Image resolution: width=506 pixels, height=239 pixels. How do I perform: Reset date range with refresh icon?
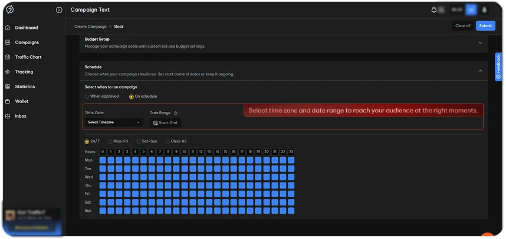(176, 113)
